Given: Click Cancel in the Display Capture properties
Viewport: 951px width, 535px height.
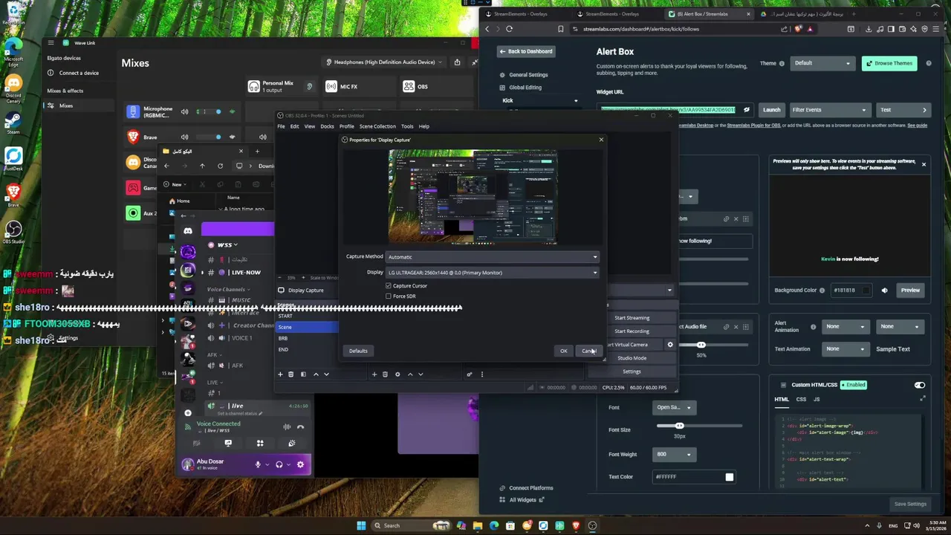Looking at the screenshot, I should [x=588, y=351].
